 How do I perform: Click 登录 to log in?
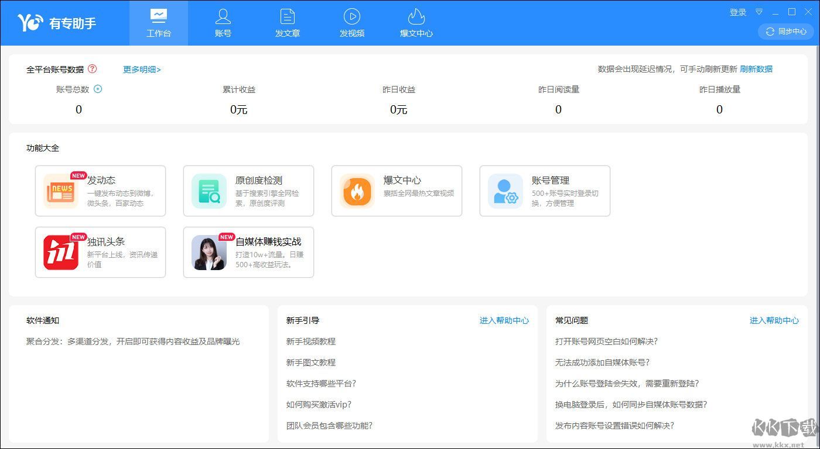click(x=738, y=12)
